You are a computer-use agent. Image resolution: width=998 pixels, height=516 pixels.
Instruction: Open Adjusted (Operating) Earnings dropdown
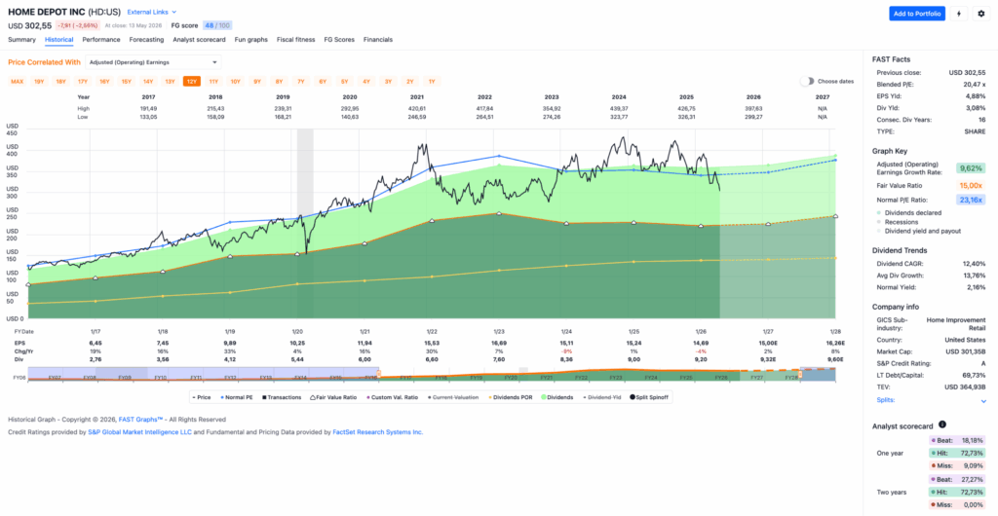pyautogui.click(x=153, y=62)
